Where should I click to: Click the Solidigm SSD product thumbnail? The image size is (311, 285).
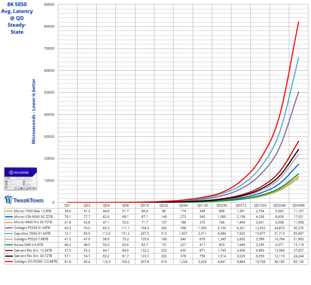[21, 179]
